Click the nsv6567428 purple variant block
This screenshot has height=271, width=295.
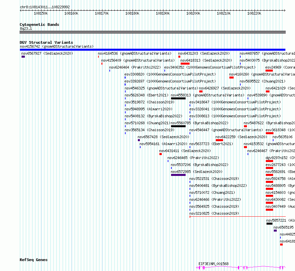pos(139,140)
